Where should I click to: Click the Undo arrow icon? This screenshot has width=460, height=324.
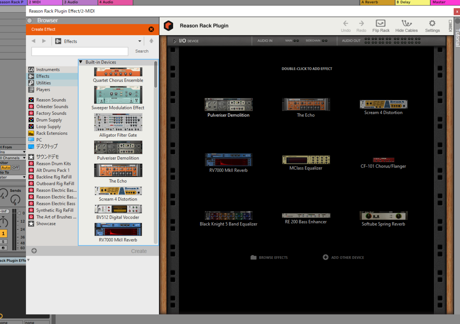pos(345,23)
